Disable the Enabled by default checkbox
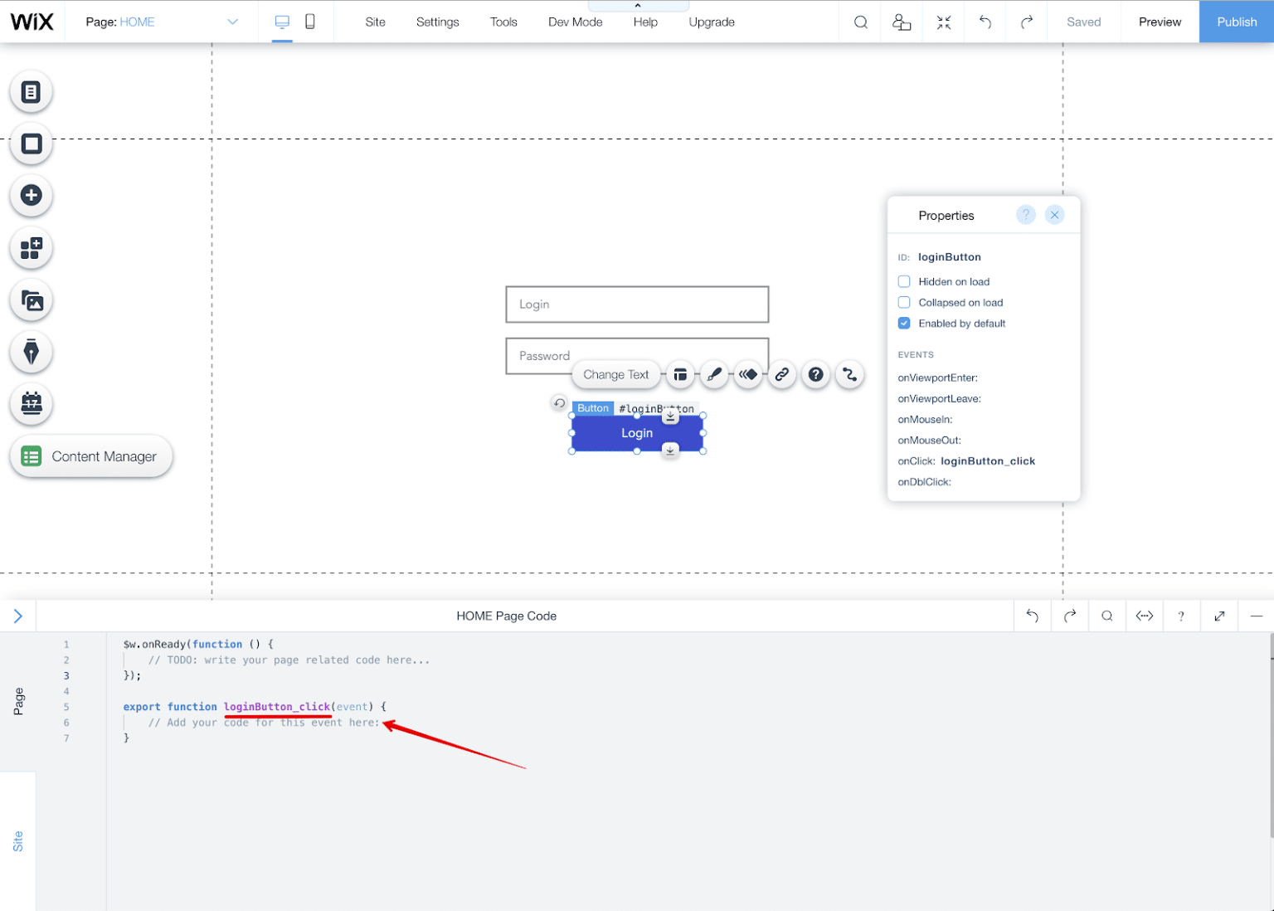 click(903, 323)
